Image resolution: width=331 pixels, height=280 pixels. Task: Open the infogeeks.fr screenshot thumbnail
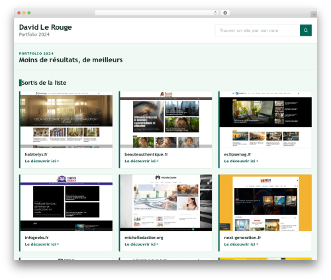(66, 203)
